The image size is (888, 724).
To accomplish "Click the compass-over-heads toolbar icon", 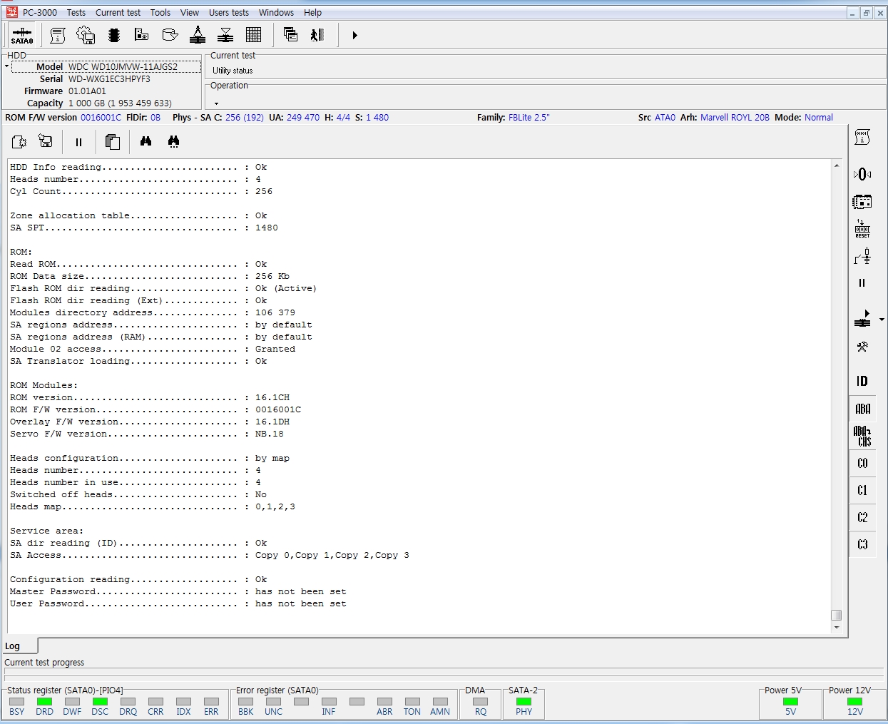I will pos(198,35).
